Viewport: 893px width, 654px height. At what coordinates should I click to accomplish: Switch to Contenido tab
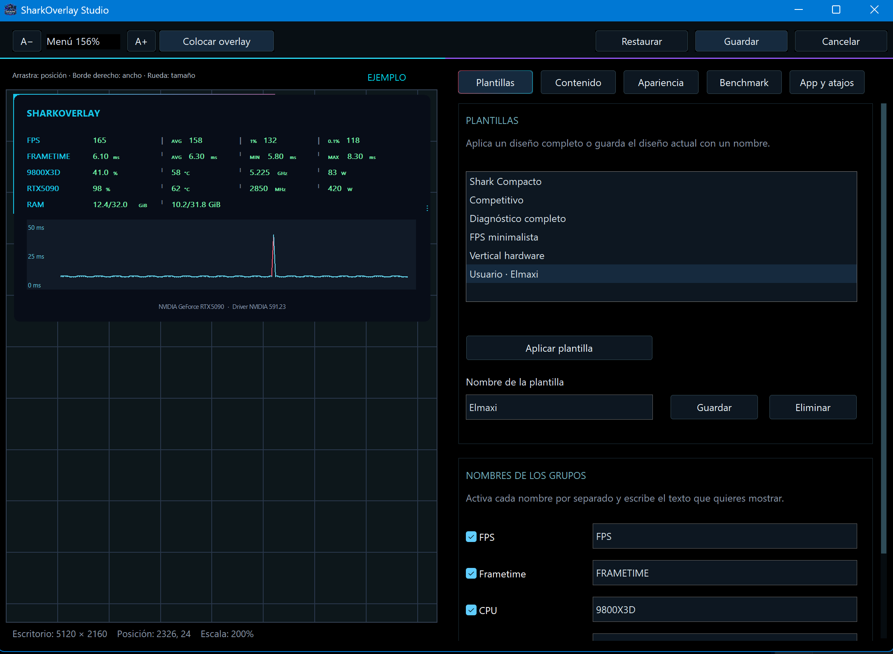[x=578, y=82]
